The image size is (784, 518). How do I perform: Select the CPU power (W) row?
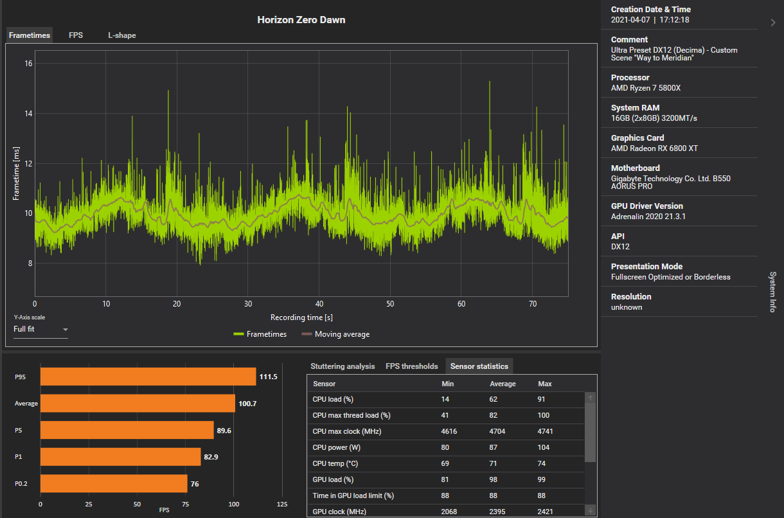447,447
